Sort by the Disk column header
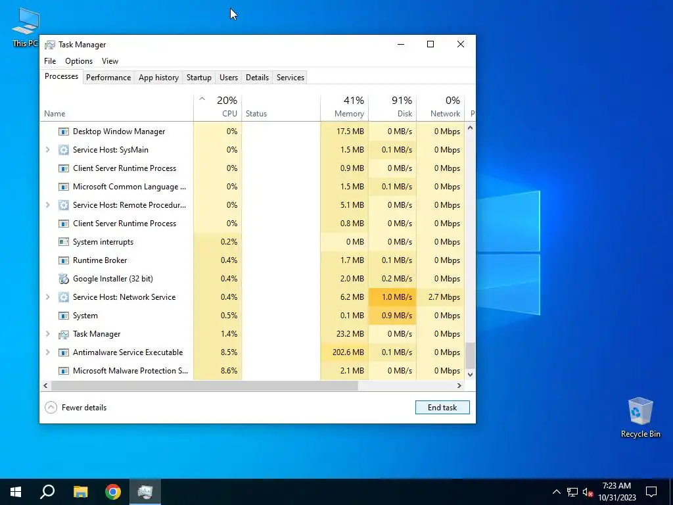 point(392,107)
